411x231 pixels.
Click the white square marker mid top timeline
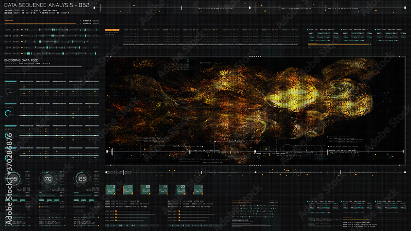pos(249,7)
